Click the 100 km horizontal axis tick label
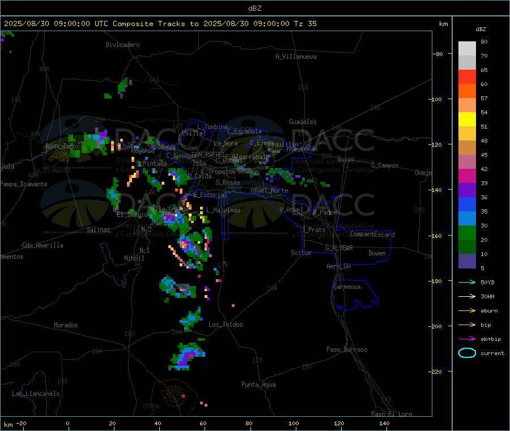 (x=294, y=424)
